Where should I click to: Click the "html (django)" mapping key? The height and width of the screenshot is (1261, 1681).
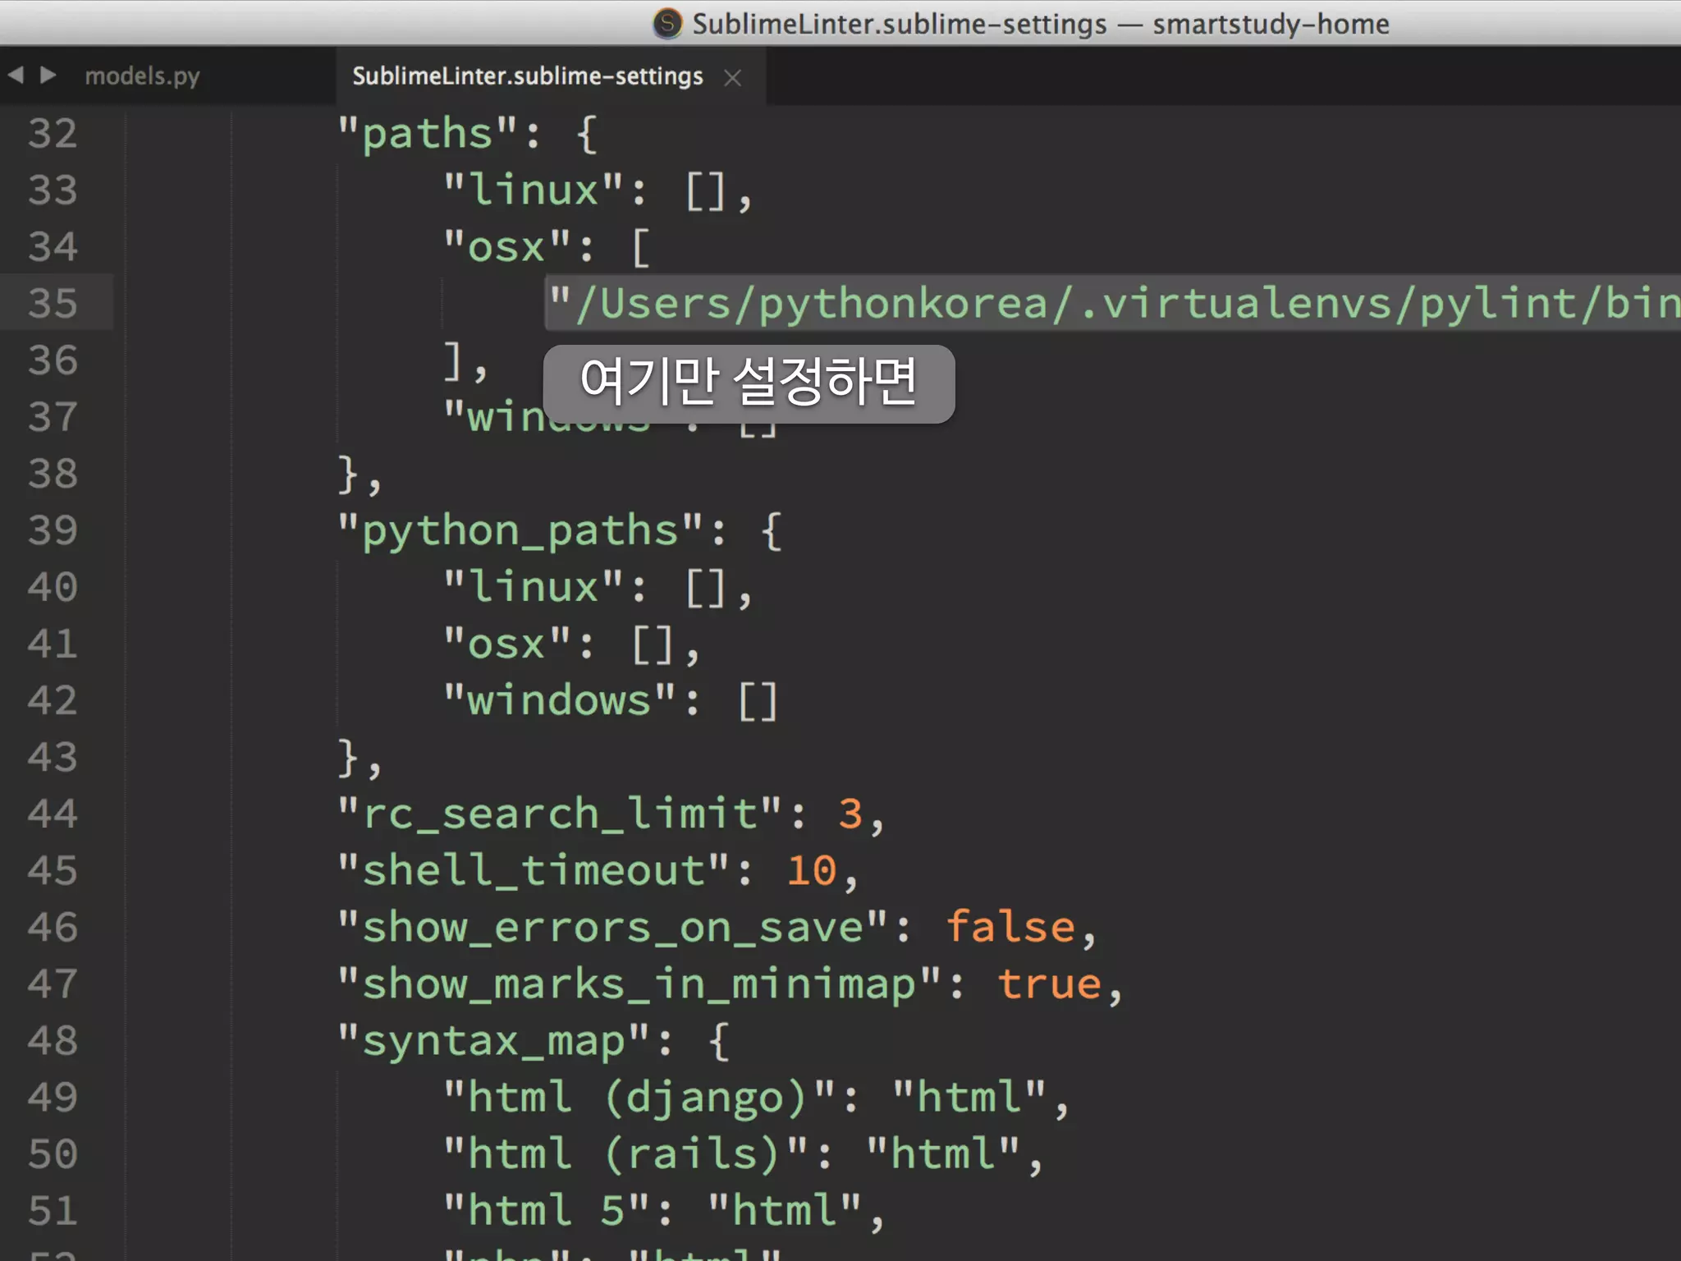point(639,1098)
